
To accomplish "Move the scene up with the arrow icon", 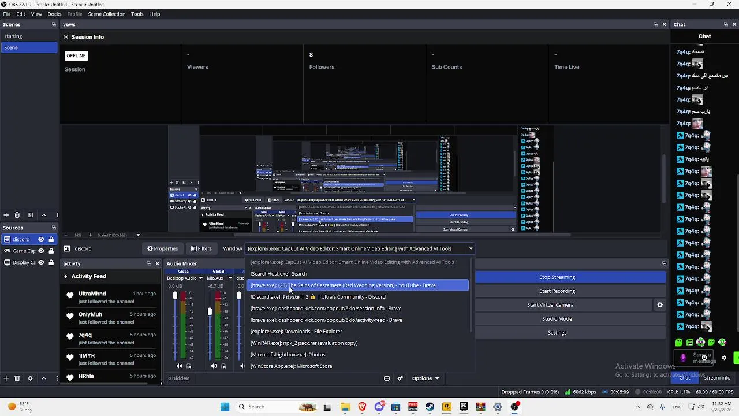I will 43,215.
